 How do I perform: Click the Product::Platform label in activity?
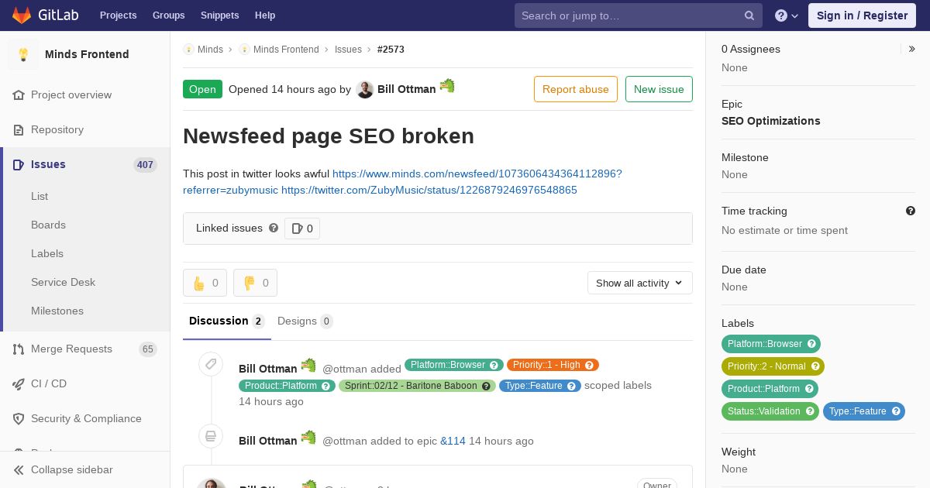click(x=287, y=386)
